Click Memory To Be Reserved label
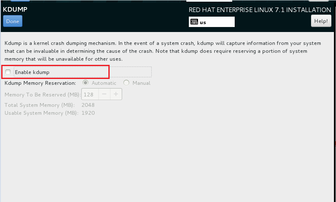Viewport: 336px width, 202px height. (43, 94)
